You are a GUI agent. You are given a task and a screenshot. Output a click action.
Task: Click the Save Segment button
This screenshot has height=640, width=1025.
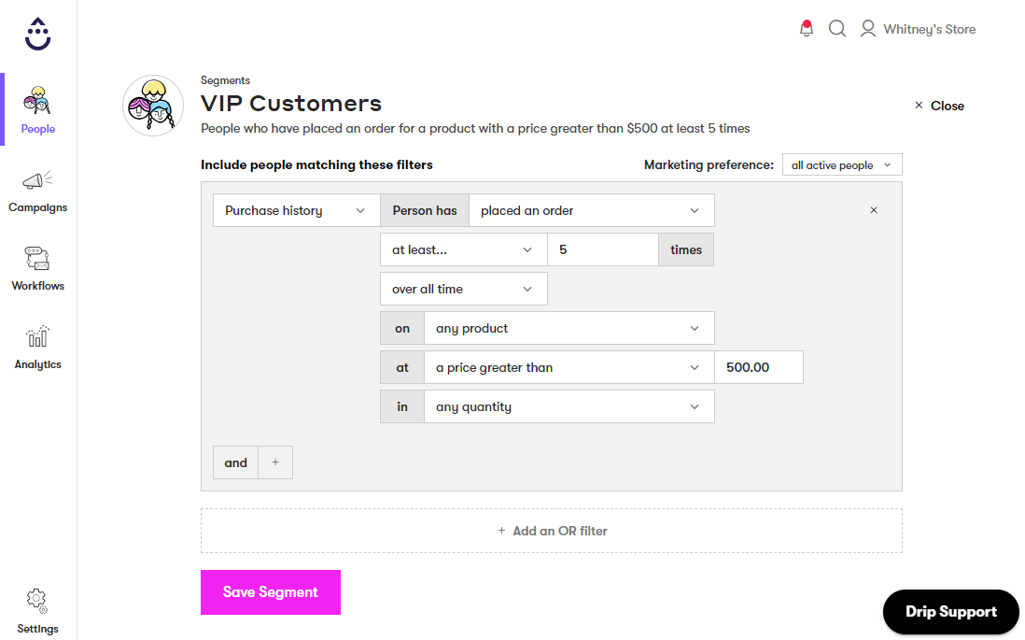270,591
